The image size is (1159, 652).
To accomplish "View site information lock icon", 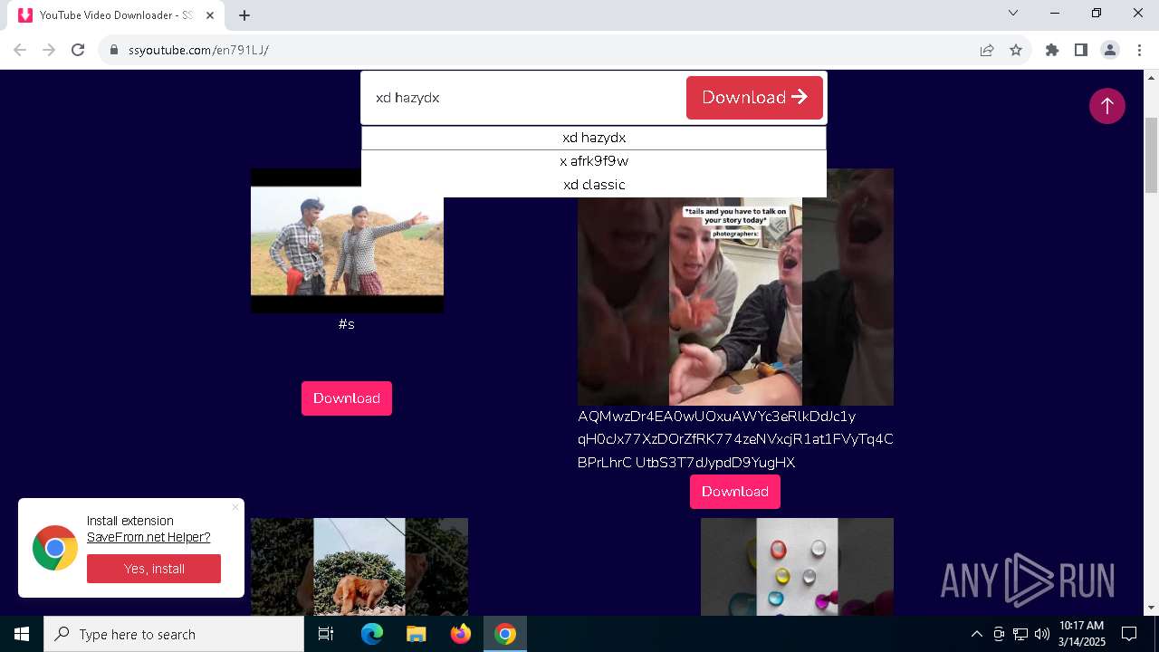I will click(x=114, y=50).
